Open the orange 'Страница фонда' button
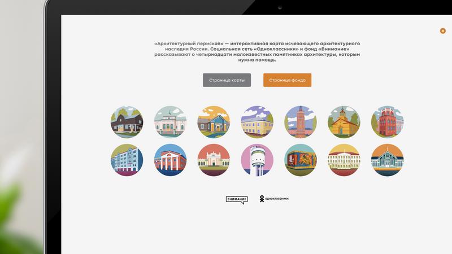Image resolution: width=452 pixels, height=254 pixels. coord(287,80)
